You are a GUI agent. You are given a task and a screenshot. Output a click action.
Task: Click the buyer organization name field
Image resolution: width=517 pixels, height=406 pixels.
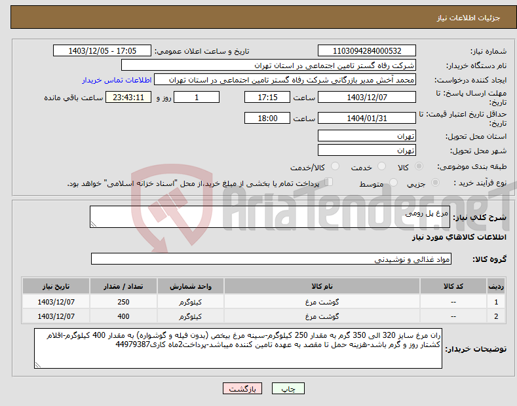pyautogui.click(x=269, y=65)
